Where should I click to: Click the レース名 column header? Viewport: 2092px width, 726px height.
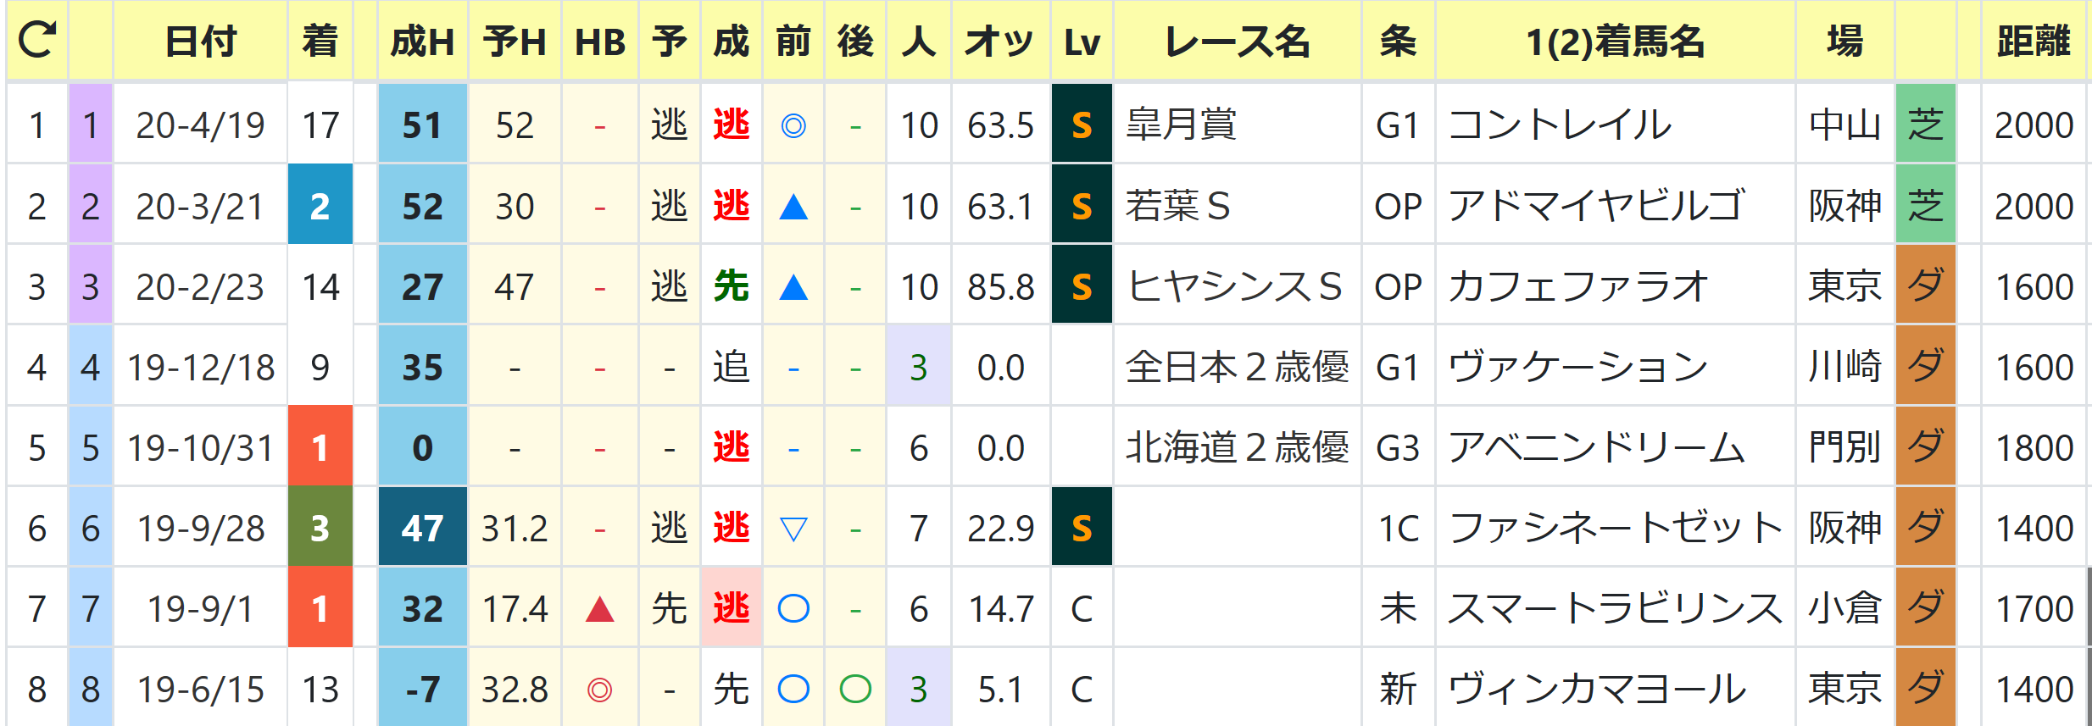pyautogui.click(x=1237, y=42)
